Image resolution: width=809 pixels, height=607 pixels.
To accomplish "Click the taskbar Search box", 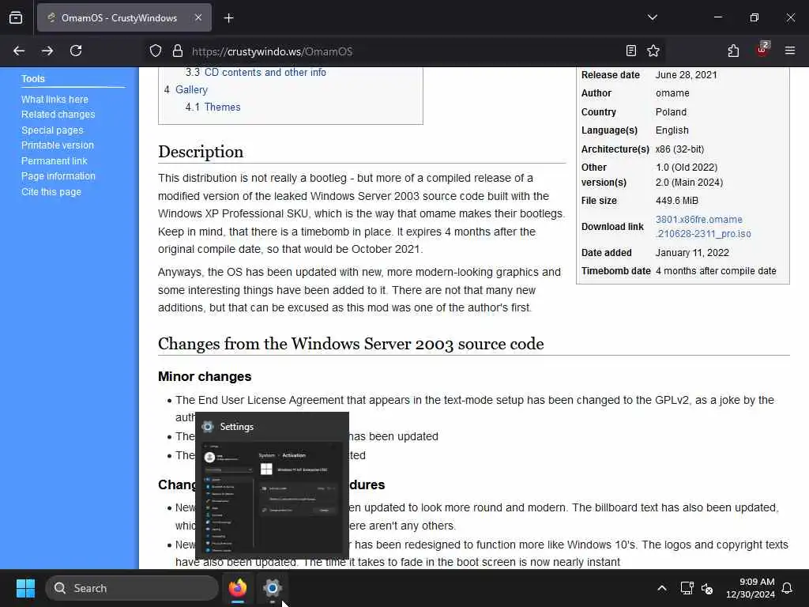I will (132, 588).
